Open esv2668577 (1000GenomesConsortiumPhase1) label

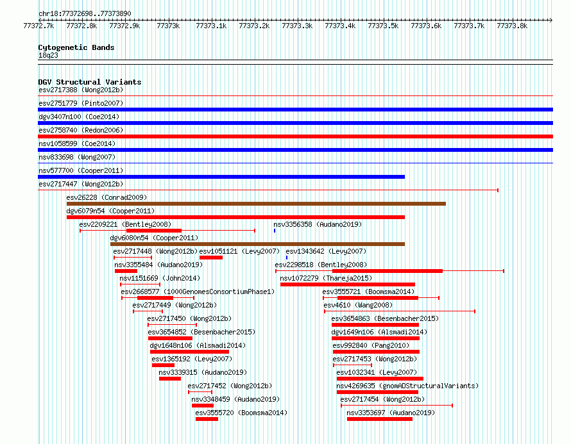point(198,292)
